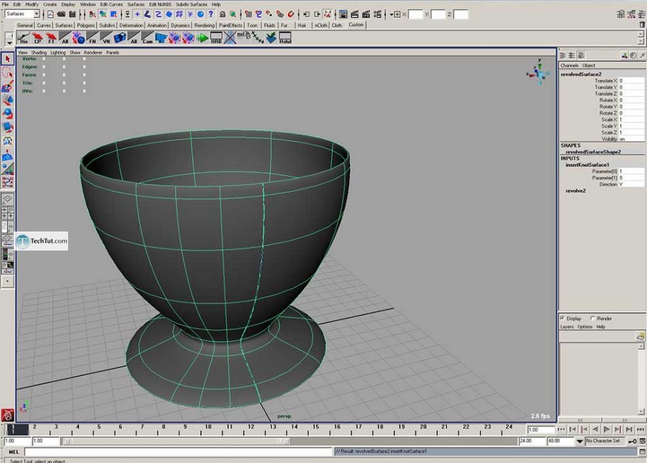Click the Cam shelf button
Viewport: 647px width, 463px height.
(x=148, y=38)
